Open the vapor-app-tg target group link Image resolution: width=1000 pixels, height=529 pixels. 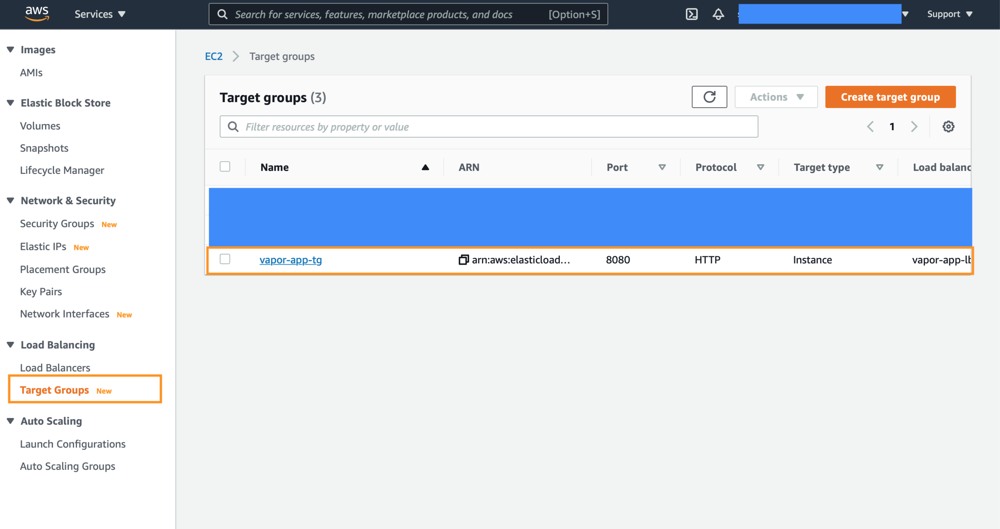click(x=290, y=260)
